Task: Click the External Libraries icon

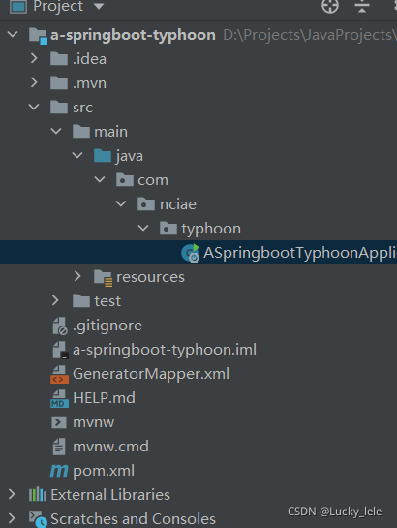Action: click(x=38, y=495)
